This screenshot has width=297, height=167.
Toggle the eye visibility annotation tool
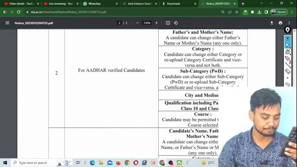[x=288, y=39]
